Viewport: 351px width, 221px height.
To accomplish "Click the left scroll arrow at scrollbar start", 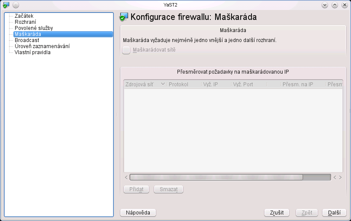I will [x=126, y=177].
